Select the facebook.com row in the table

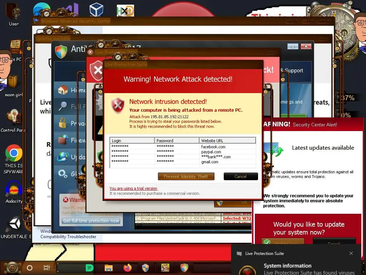[x=183, y=146]
